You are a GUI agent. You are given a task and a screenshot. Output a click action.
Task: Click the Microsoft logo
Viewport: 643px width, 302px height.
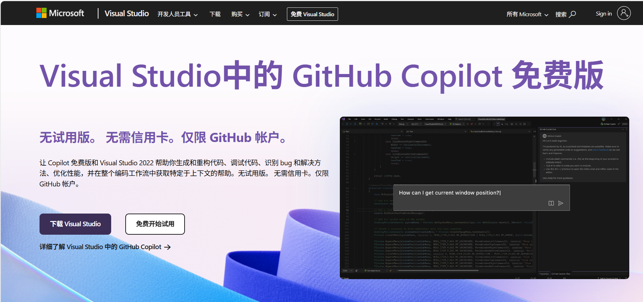tap(60, 13)
